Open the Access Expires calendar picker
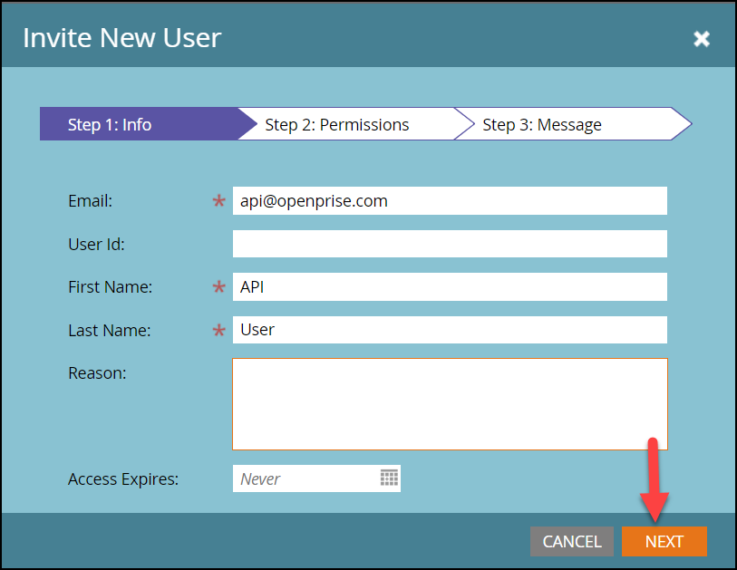Viewport: 737px width, 570px height. (x=389, y=478)
